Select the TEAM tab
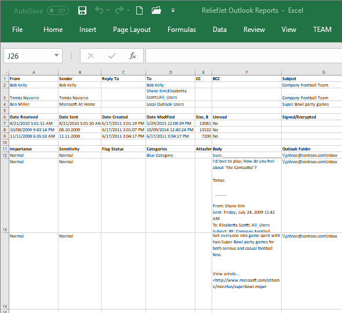This screenshot has width=342, height=313. point(322,30)
